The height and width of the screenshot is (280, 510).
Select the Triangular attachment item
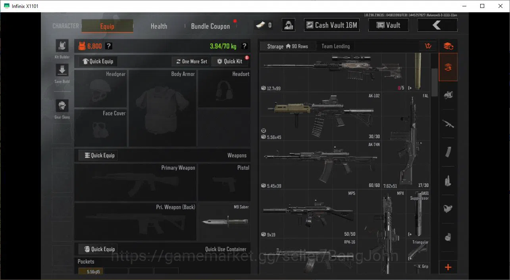coord(418,250)
